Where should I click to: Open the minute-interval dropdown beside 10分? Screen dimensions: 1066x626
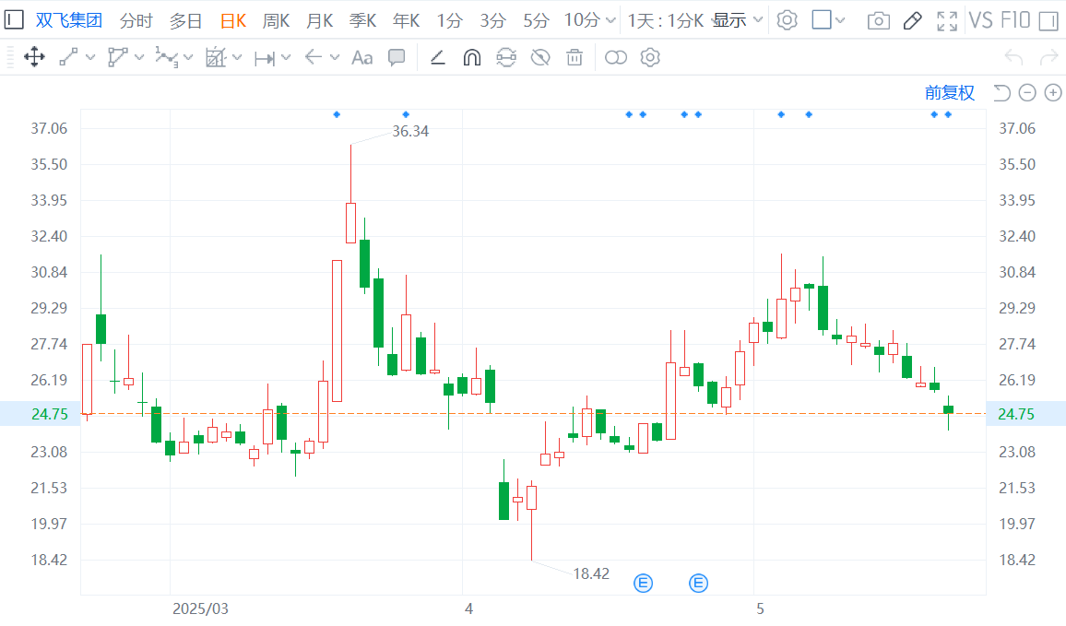[x=610, y=21]
